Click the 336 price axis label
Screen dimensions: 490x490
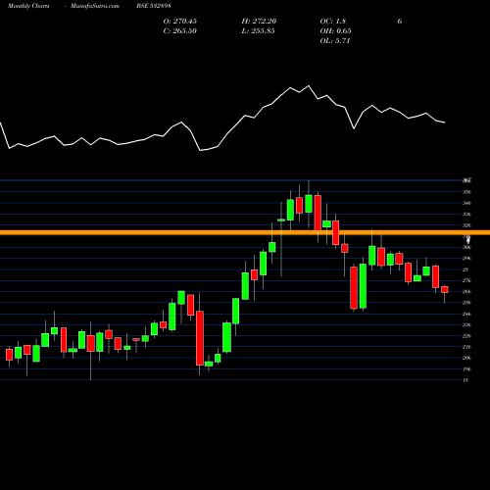[466, 215]
